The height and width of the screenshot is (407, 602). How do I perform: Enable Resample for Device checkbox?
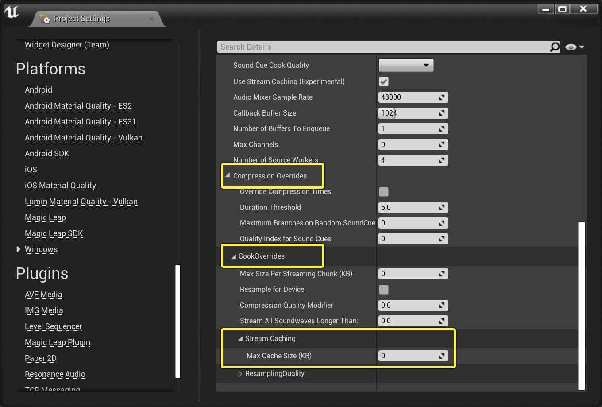pyautogui.click(x=384, y=290)
